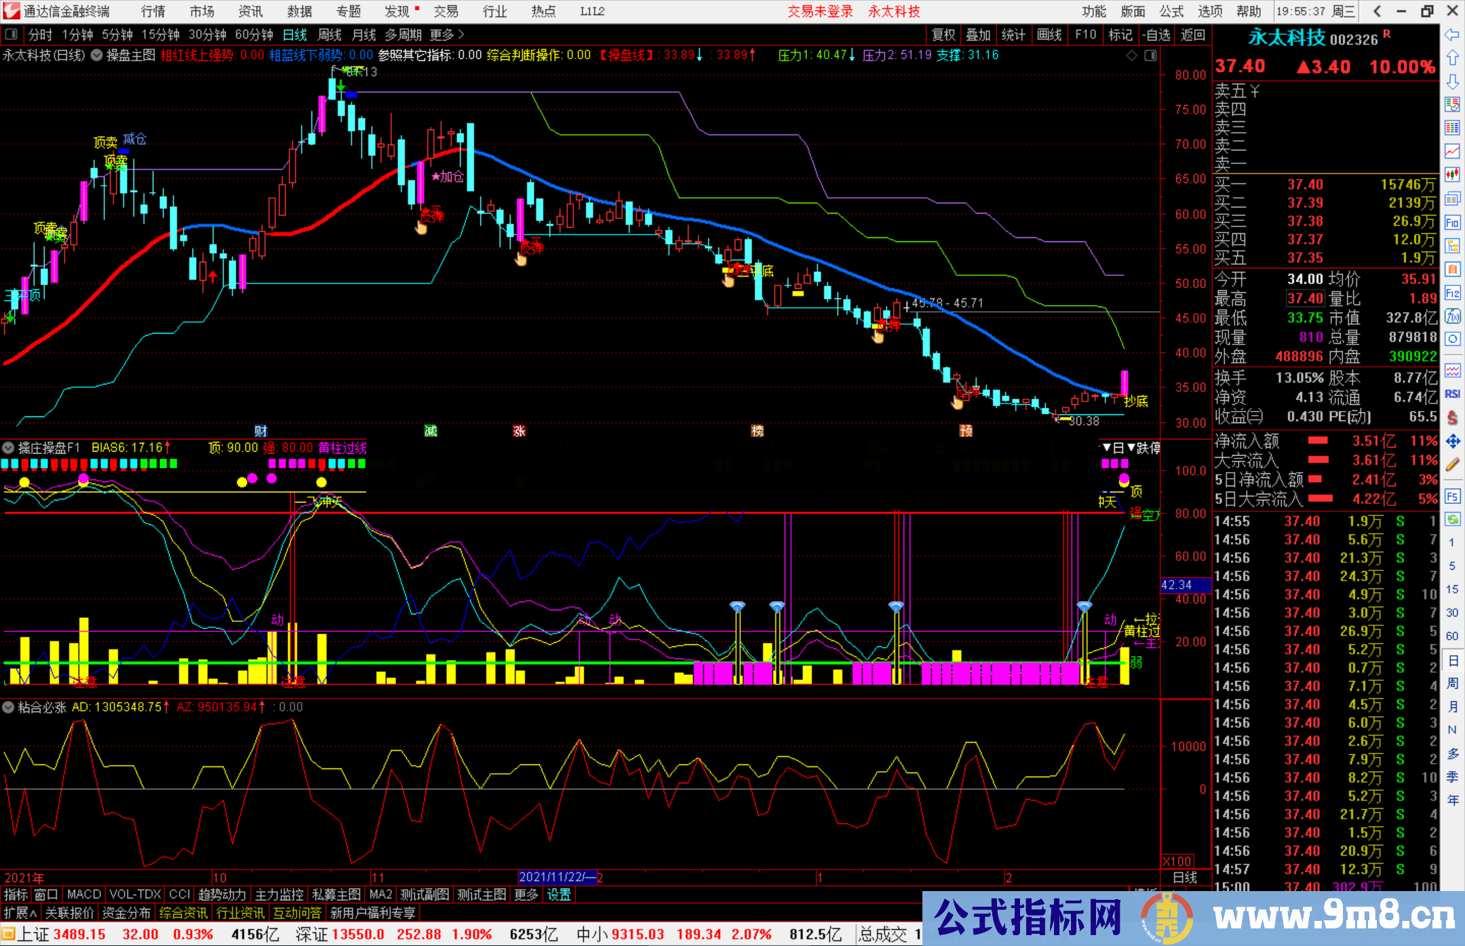
Task: Open the candlestick chart icon in sidebar
Action: coord(1452,175)
